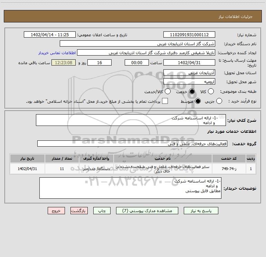Click the ساعت باقی مانده label
The height and width of the screenshot is (257, 266).
click(34, 63)
